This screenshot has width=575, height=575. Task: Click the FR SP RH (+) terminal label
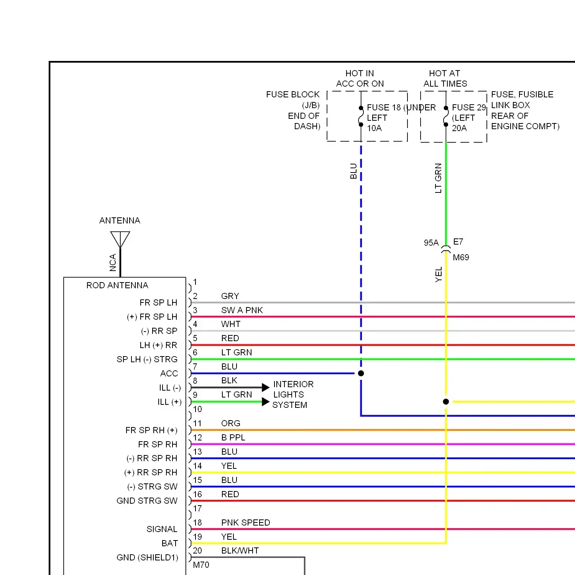151,430
